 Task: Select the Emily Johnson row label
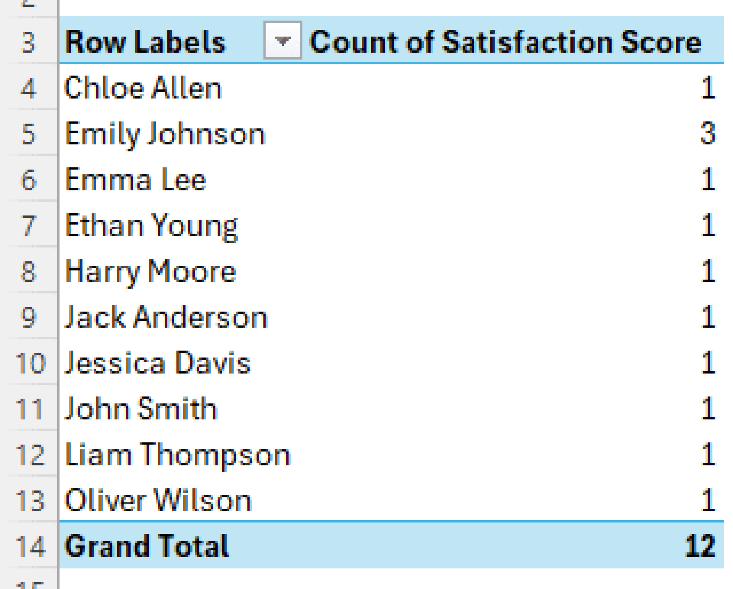(x=165, y=134)
